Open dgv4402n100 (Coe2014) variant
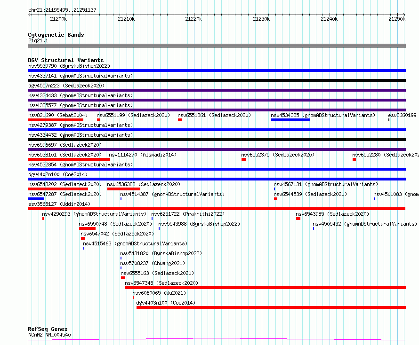Viewport: 419px width, 345px height. pos(58,174)
